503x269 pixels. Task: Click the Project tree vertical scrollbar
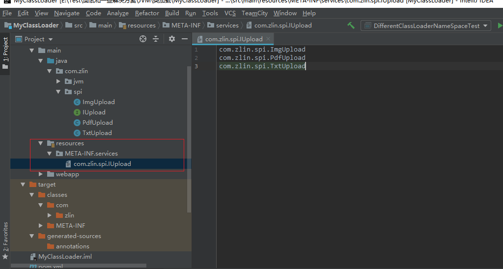(189, 139)
